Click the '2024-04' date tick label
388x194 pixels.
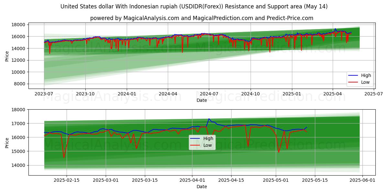pos(168,94)
